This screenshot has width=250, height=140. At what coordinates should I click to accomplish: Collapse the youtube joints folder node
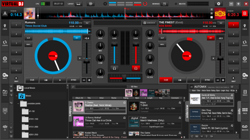pyautogui.click(x=18, y=104)
